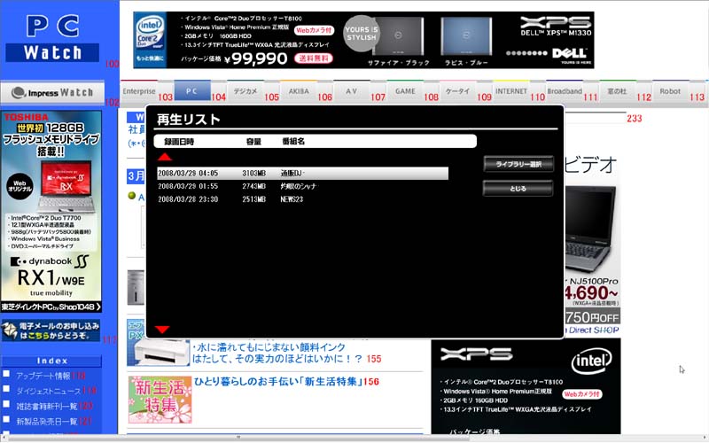The image size is (709, 443).
Task: Click the PC Watch logo
Action: point(52,38)
